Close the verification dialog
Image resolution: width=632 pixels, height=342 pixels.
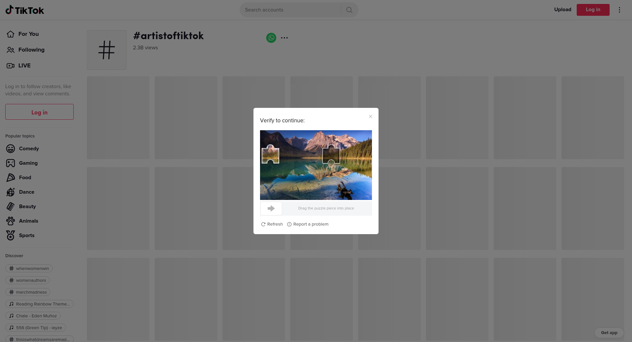click(371, 116)
